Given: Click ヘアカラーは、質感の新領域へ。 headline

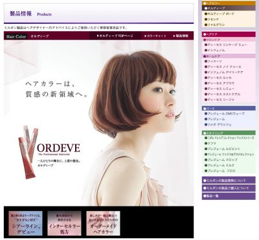Looking at the screenshot, I should pos(56,89).
